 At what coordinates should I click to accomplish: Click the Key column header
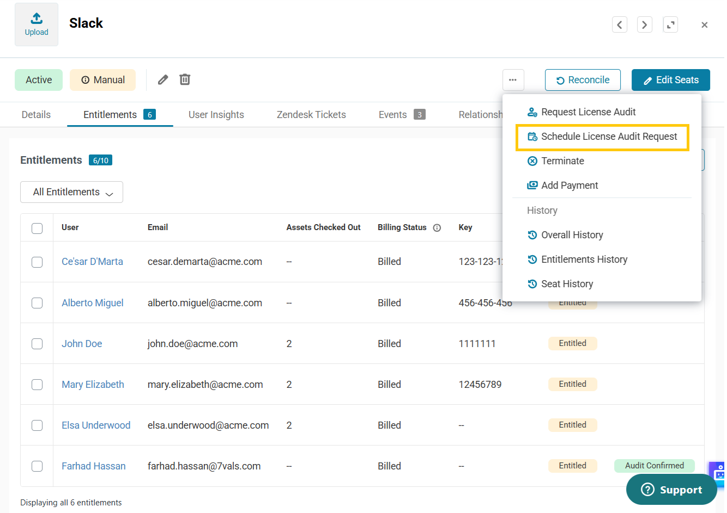[465, 227]
